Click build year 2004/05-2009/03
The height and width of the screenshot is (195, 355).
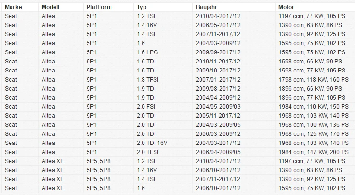pos(218,106)
